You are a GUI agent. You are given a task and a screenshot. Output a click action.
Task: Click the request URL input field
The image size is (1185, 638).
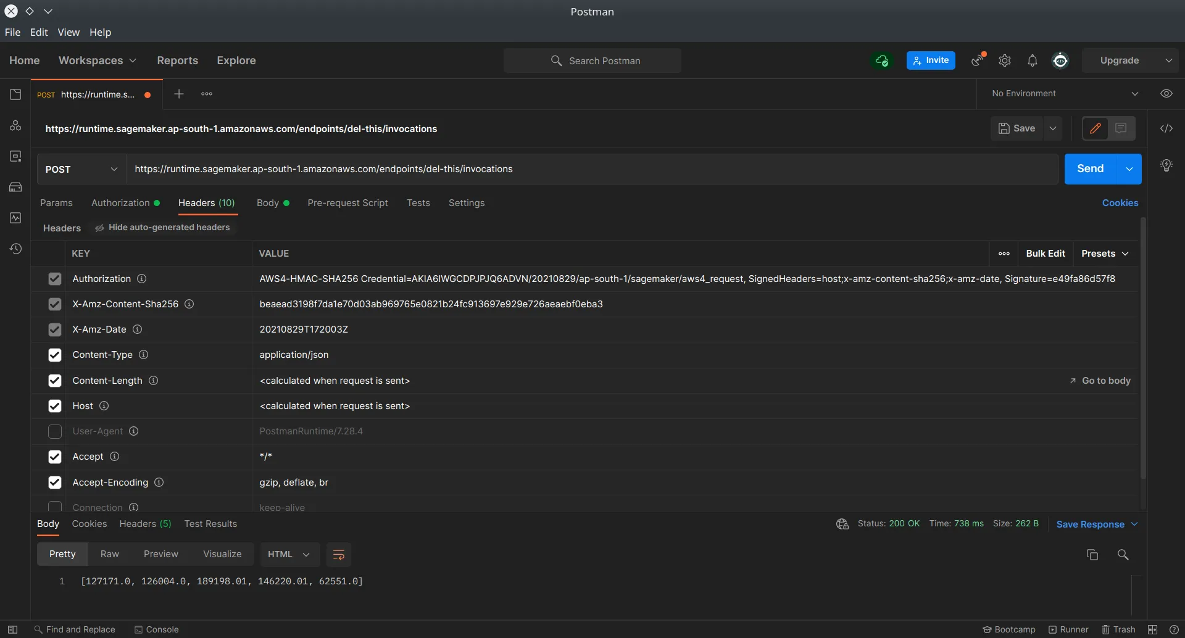[592, 169]
